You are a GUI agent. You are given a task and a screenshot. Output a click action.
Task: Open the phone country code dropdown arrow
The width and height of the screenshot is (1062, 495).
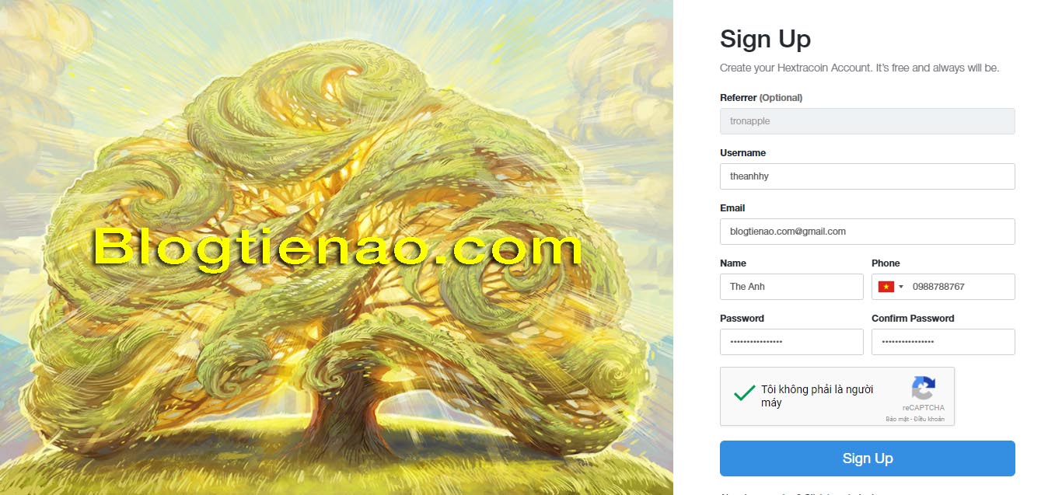click(x=901, y=287)
